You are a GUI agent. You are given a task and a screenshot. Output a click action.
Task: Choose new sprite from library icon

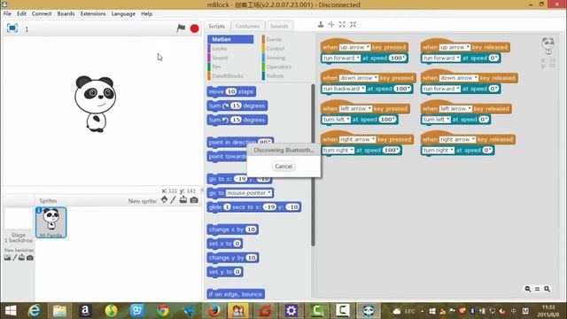point(164,199)
